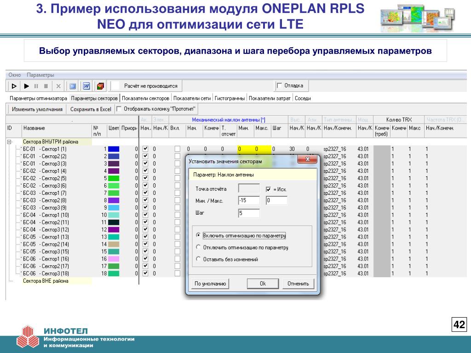Viewport: 471px width, 353px height.
Task: Click the "Шаг" field containing 5
Action: [249, 213]
